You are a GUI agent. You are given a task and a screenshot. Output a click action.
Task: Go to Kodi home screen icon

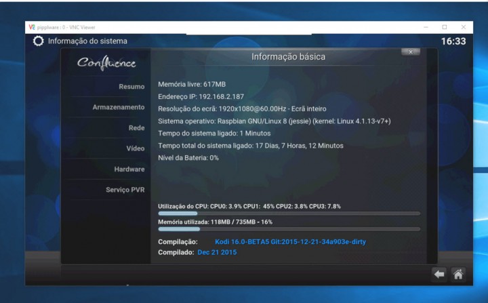458,275
